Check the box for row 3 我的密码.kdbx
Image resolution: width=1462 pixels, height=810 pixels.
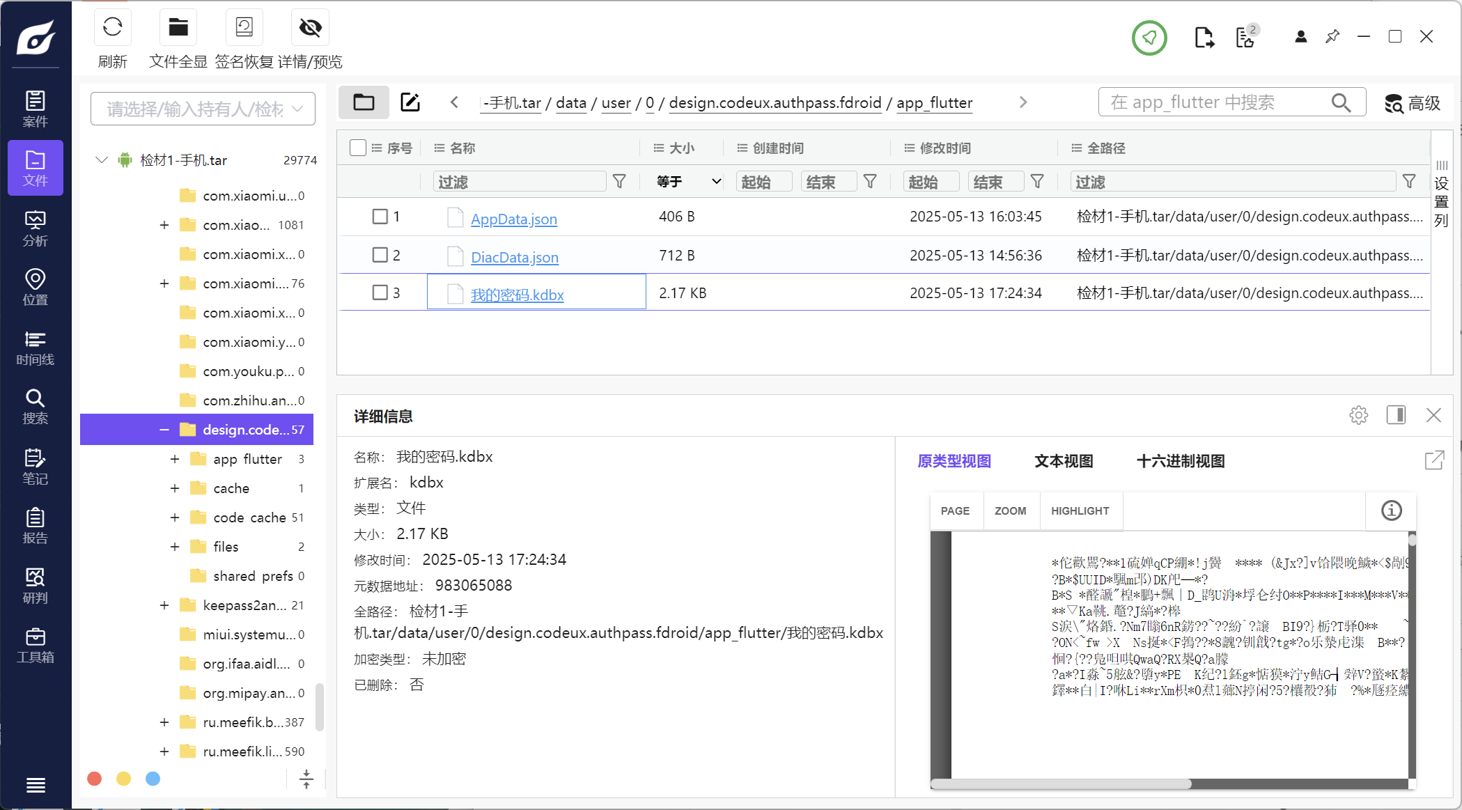[380, 293]
